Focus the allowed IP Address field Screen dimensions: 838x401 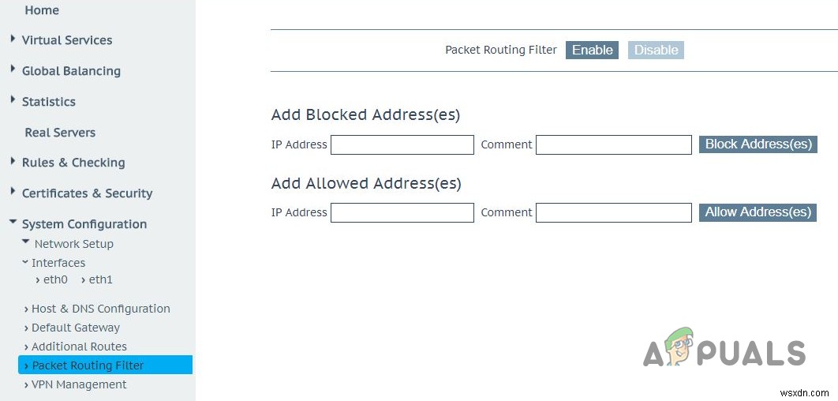(402, 213)
